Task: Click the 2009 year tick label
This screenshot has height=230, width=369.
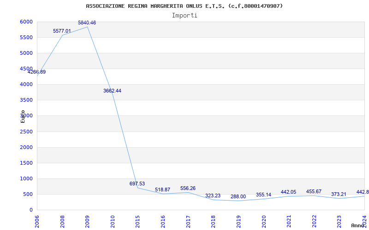Action: pos(87,222)
